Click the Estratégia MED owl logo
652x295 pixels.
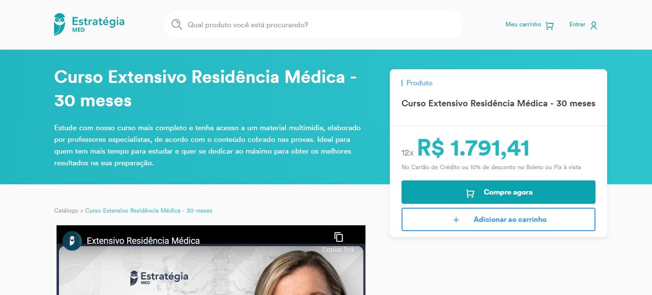click(x=60, y=24)
